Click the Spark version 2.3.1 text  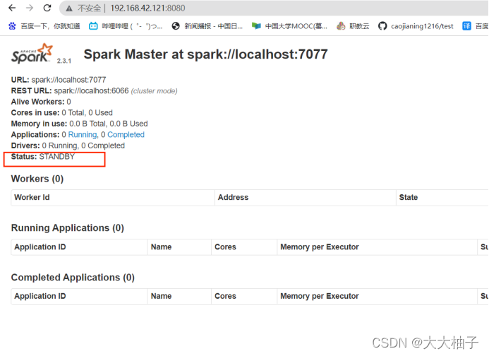pos(64,61)
